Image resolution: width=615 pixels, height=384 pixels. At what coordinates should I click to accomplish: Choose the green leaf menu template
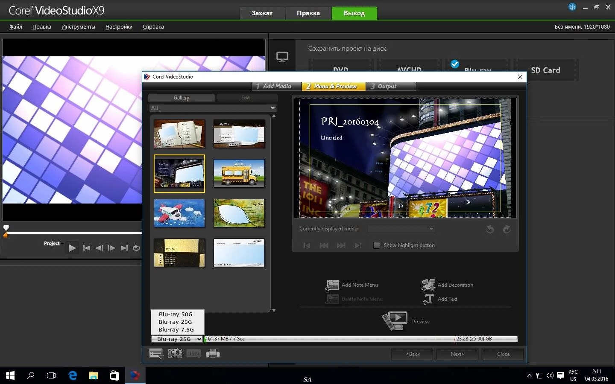[x=239, y=213]
